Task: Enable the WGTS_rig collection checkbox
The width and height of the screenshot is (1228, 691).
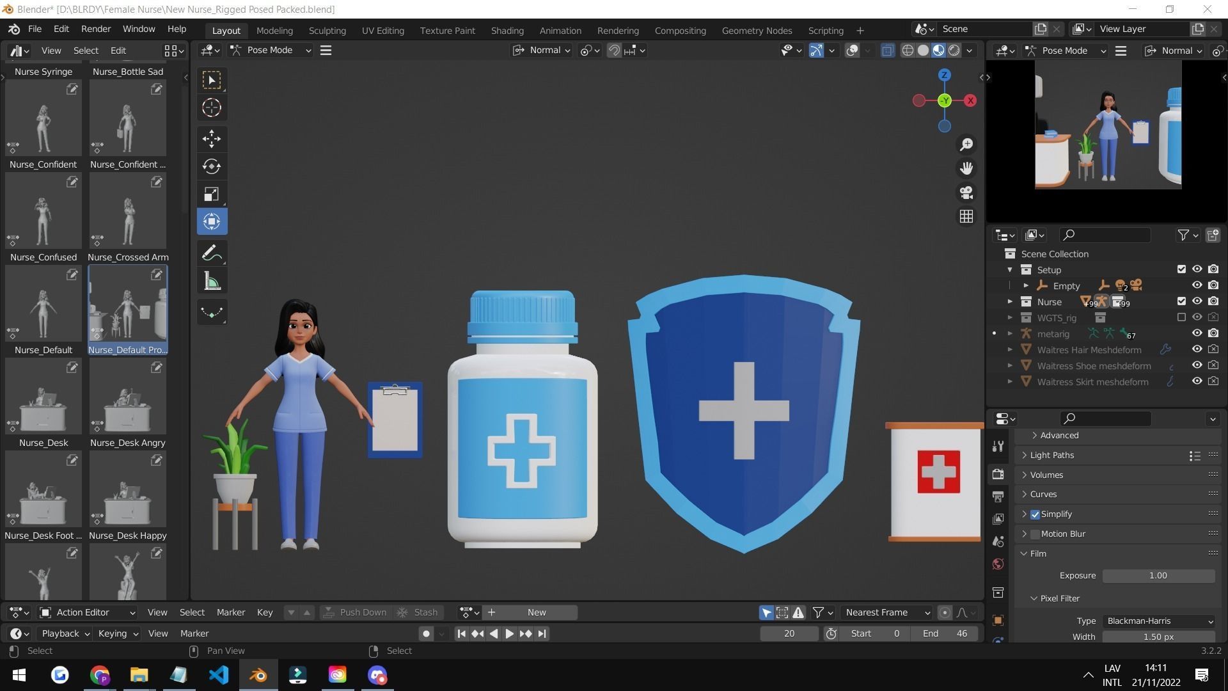Action: pos(1181,317)
